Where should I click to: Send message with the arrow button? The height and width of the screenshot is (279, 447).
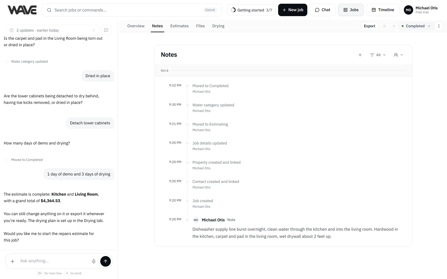coord(105,261)
